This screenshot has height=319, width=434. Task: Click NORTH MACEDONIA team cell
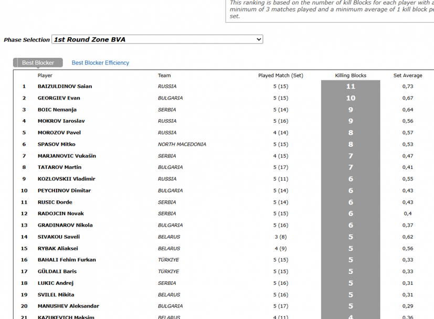182,144
